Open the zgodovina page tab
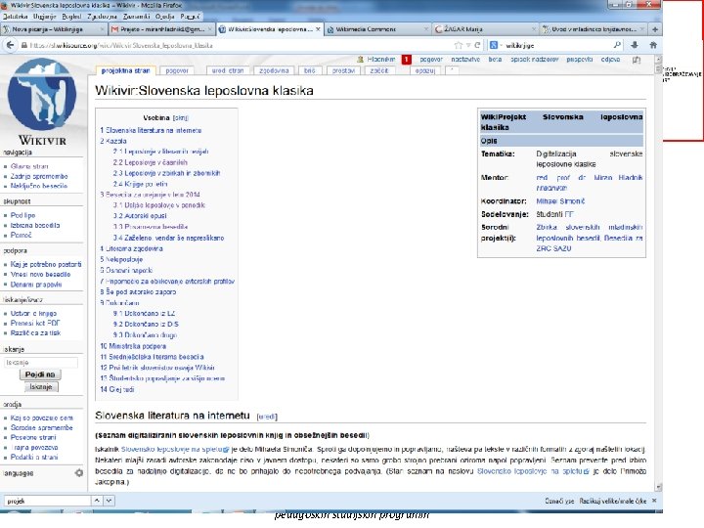This screenshot has height=528, width=704. [x=274, y=70]
